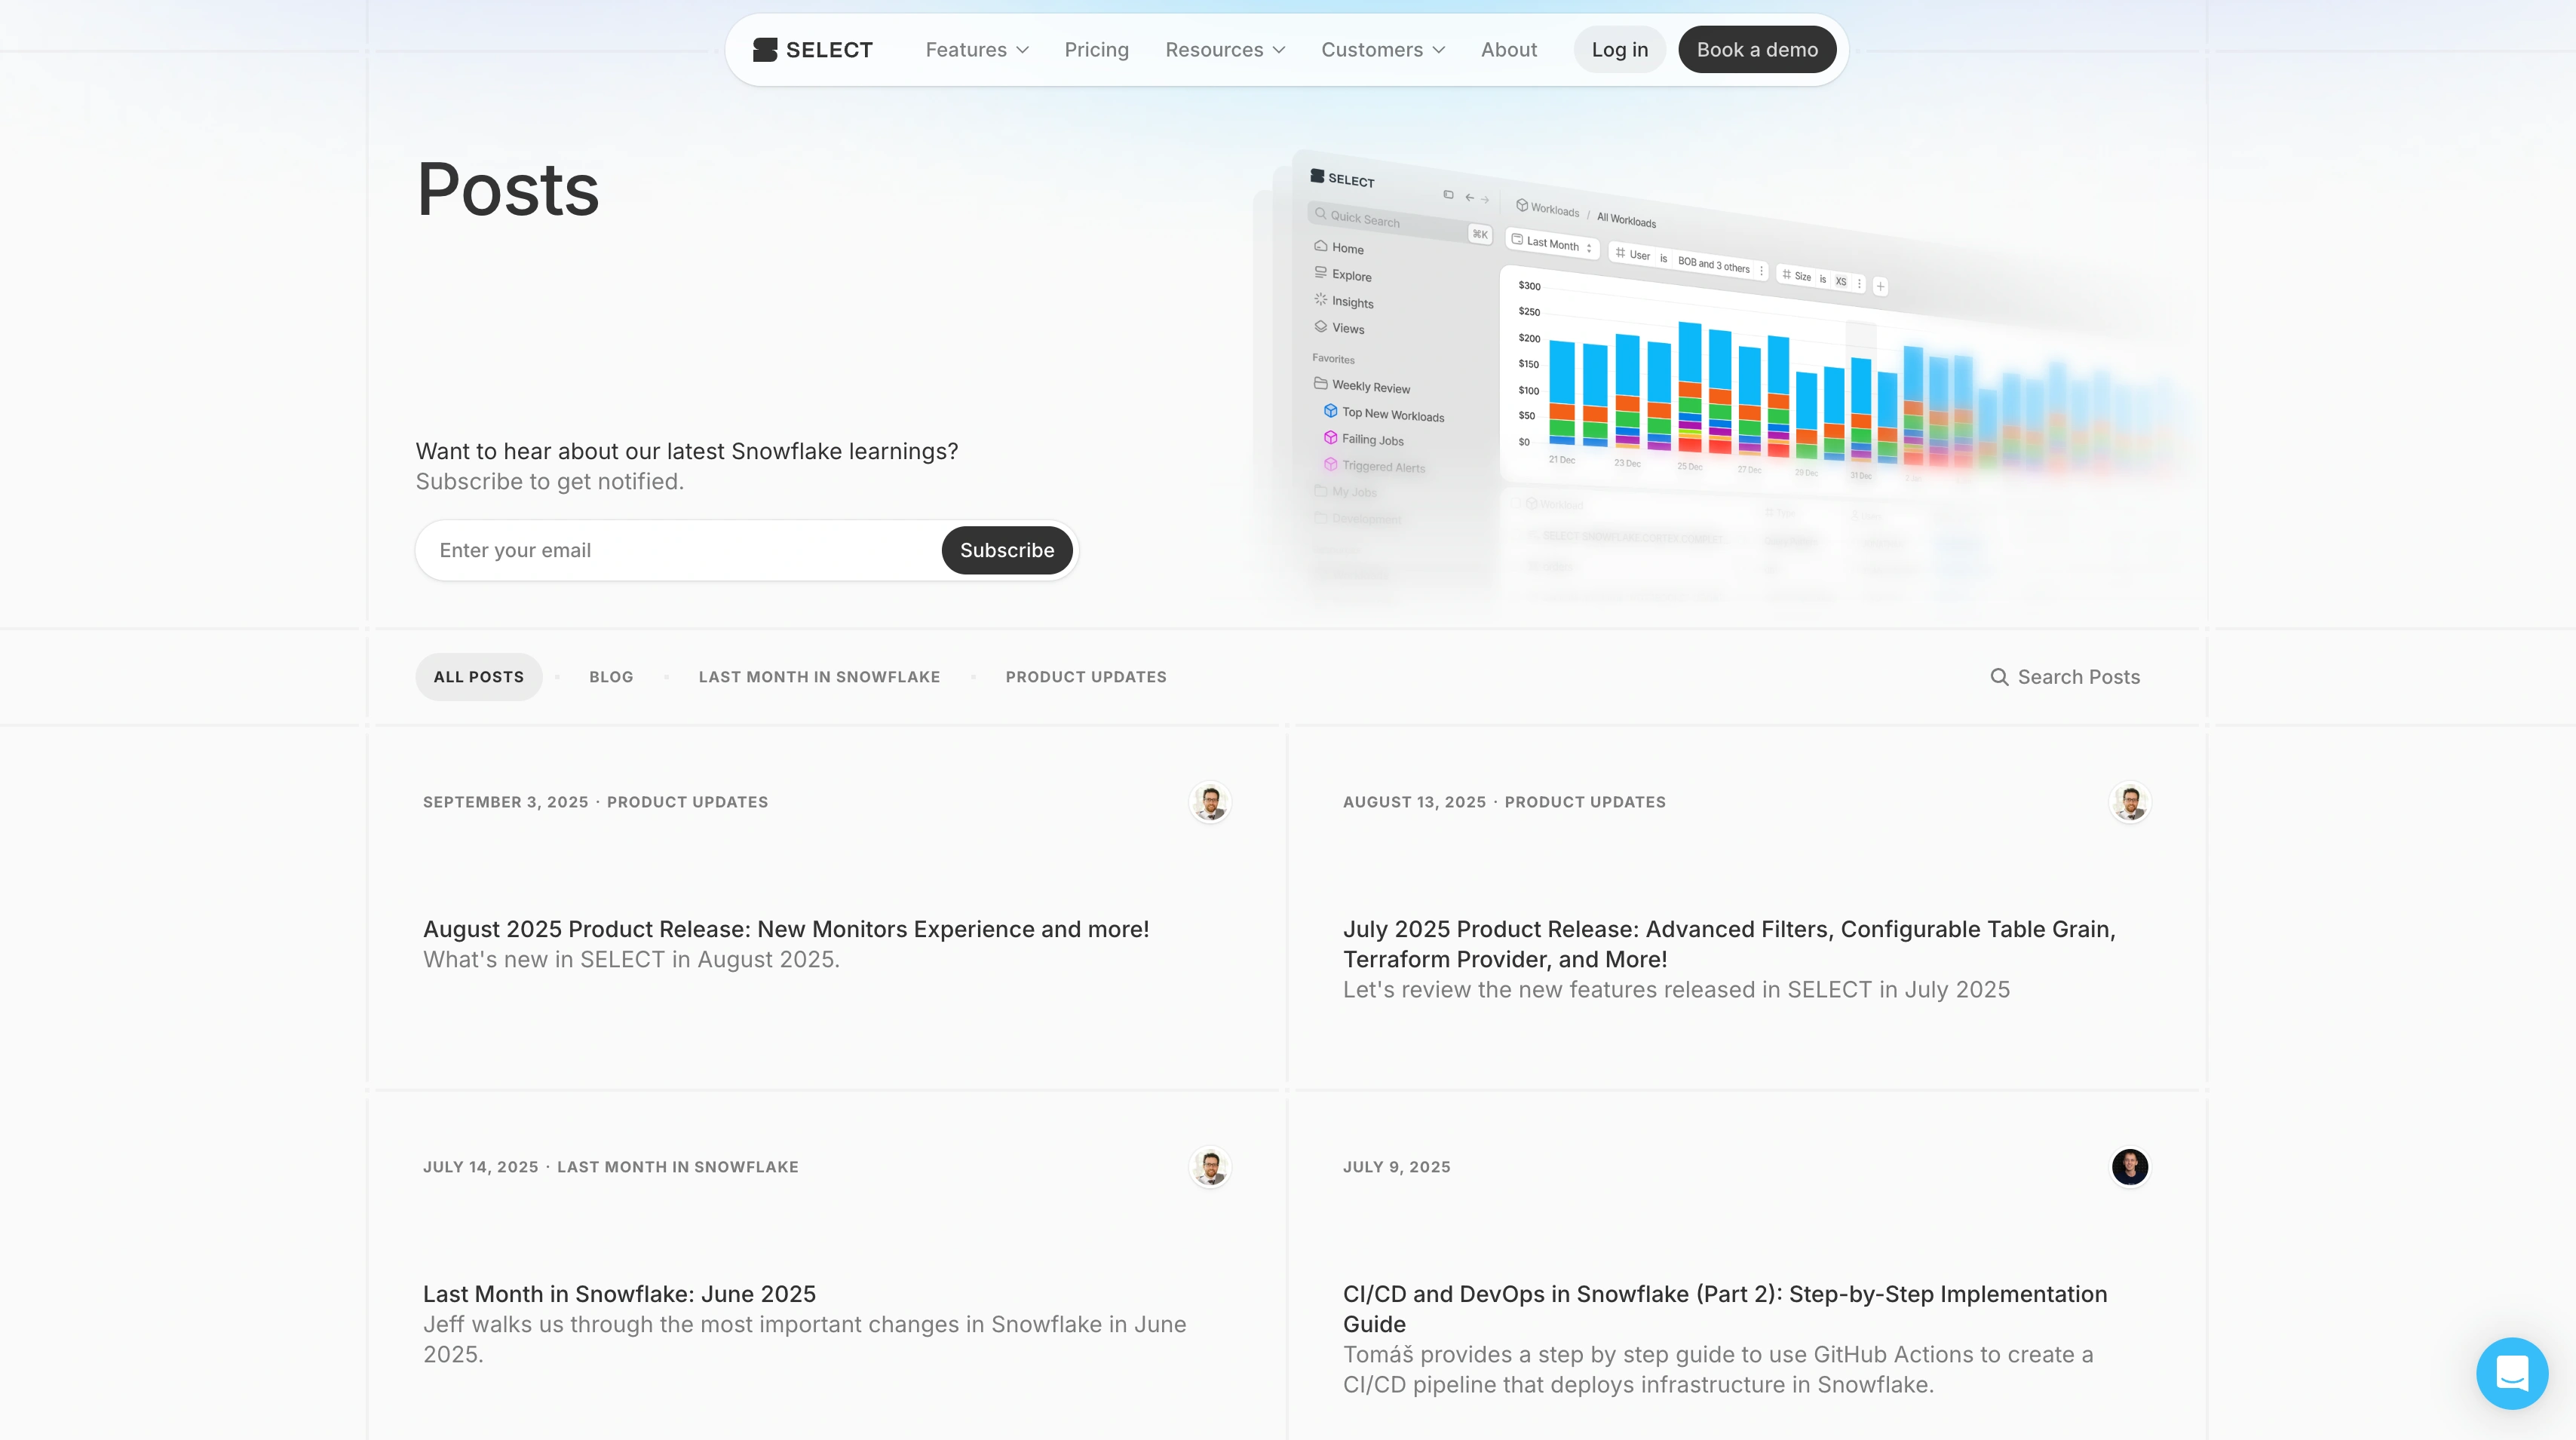This screenshot has width=2576, height=1440.
Task: Expand the Customers dropdown menu
Action: point(1382,50)
